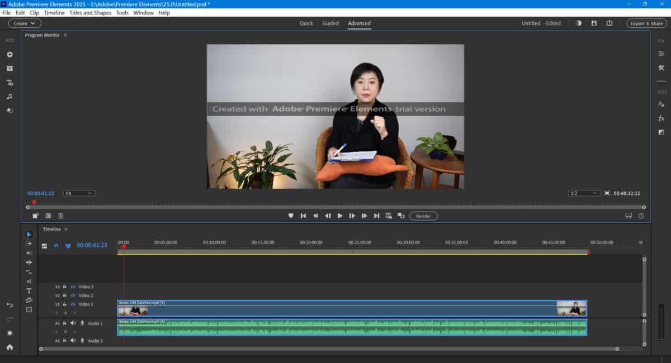Select the Text (T) tool in timeline toolbar
Screen dimensions: 671x363
pyautogui.click(x=29, y=291)
